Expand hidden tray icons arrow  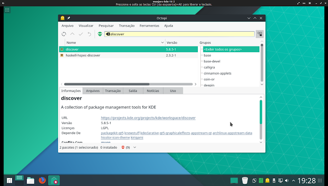pyautogui.click(x=293, y=180)
